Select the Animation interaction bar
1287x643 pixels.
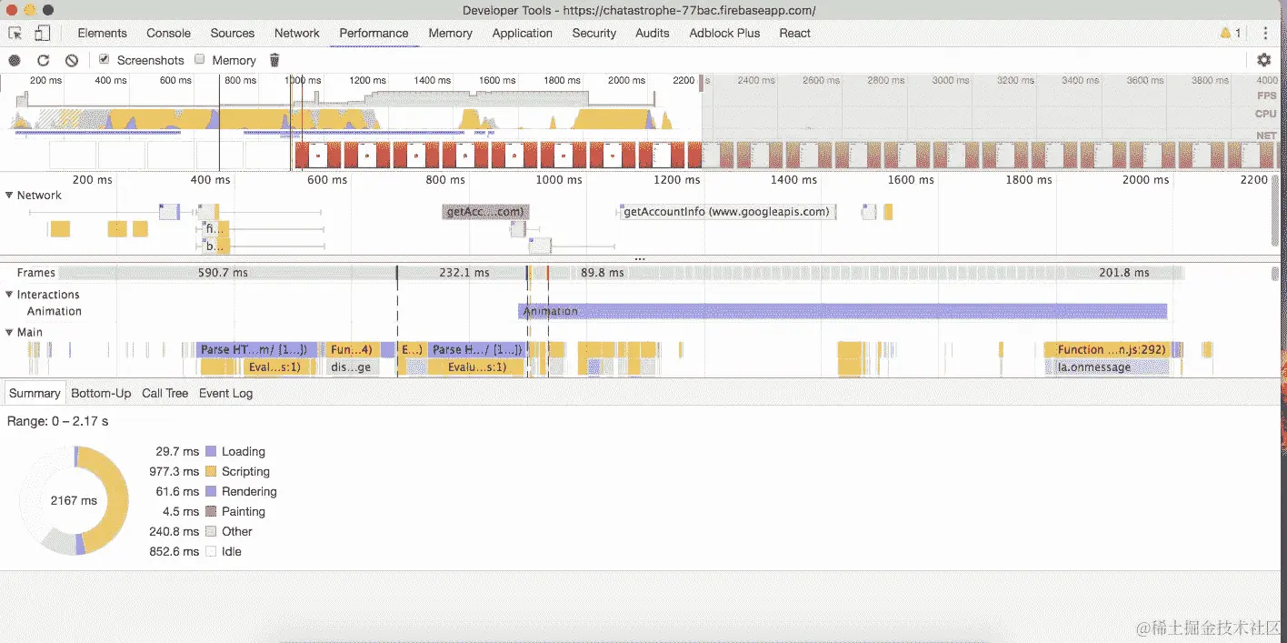point(843,311)
